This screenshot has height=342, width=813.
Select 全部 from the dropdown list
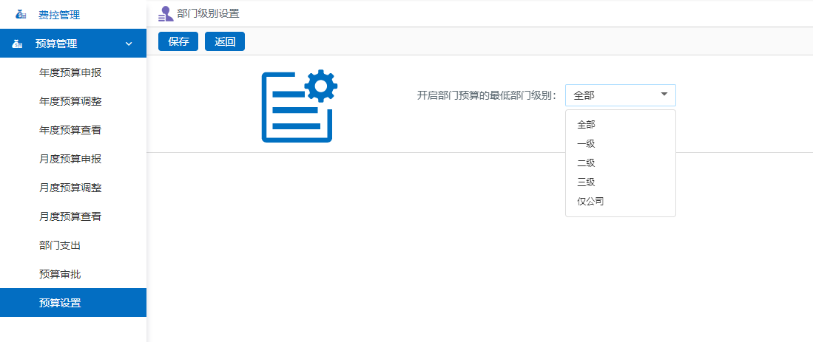pos(586,125)
